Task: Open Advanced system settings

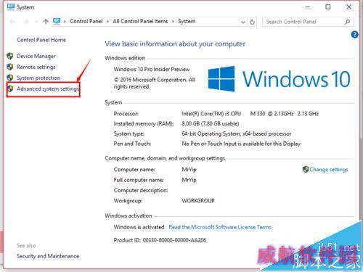Action: pos(48,88)
